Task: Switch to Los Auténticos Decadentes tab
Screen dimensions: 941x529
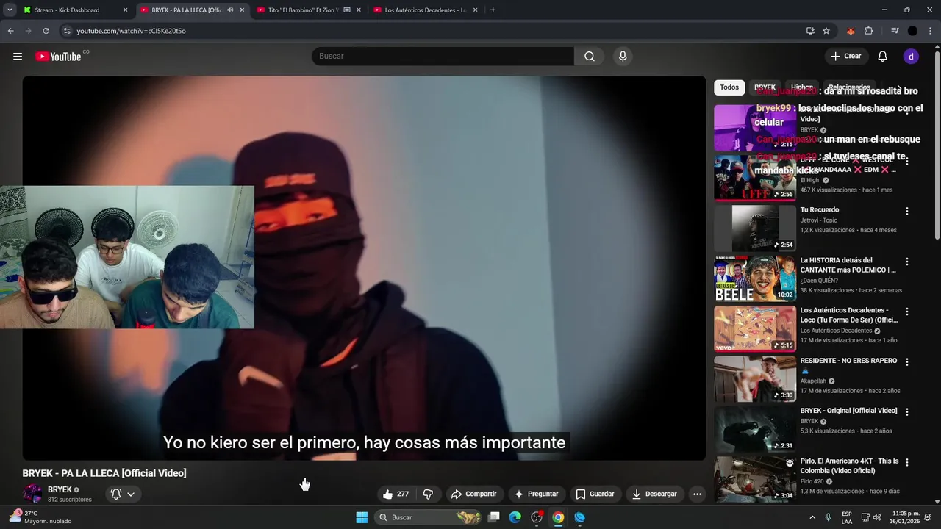Action: [426, 10]
